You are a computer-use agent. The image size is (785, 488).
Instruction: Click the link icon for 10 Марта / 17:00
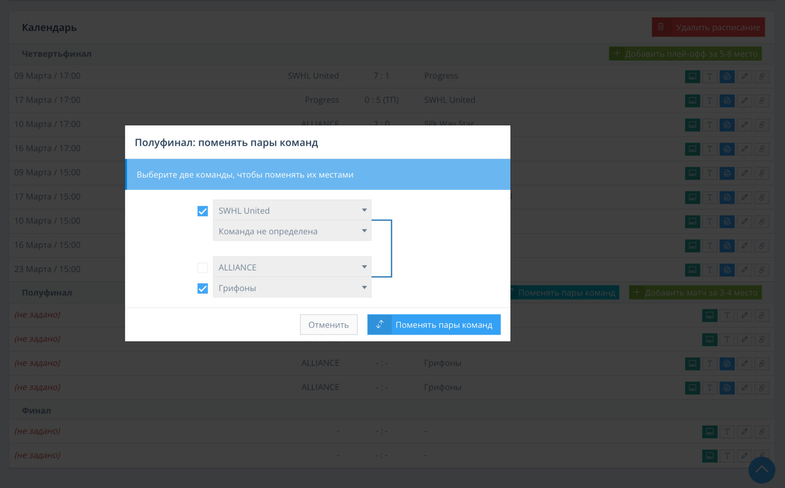tap(762, 125)
